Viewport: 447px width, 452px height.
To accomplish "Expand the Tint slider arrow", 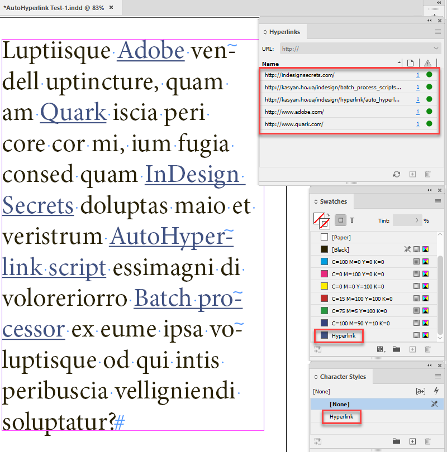I will click(x=417, y=220).
